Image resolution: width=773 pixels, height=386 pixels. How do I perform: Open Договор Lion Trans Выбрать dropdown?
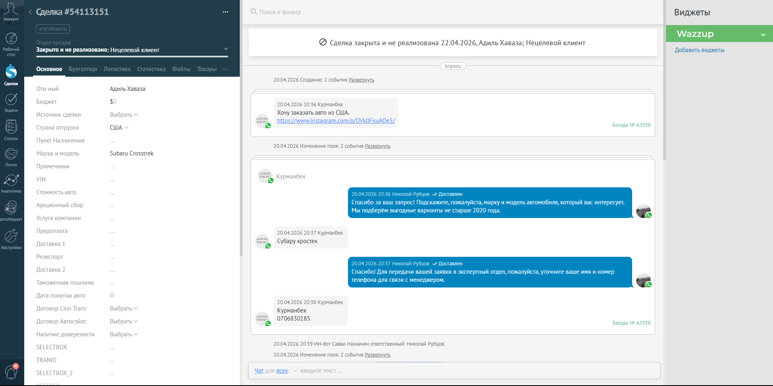pos(124,308)
